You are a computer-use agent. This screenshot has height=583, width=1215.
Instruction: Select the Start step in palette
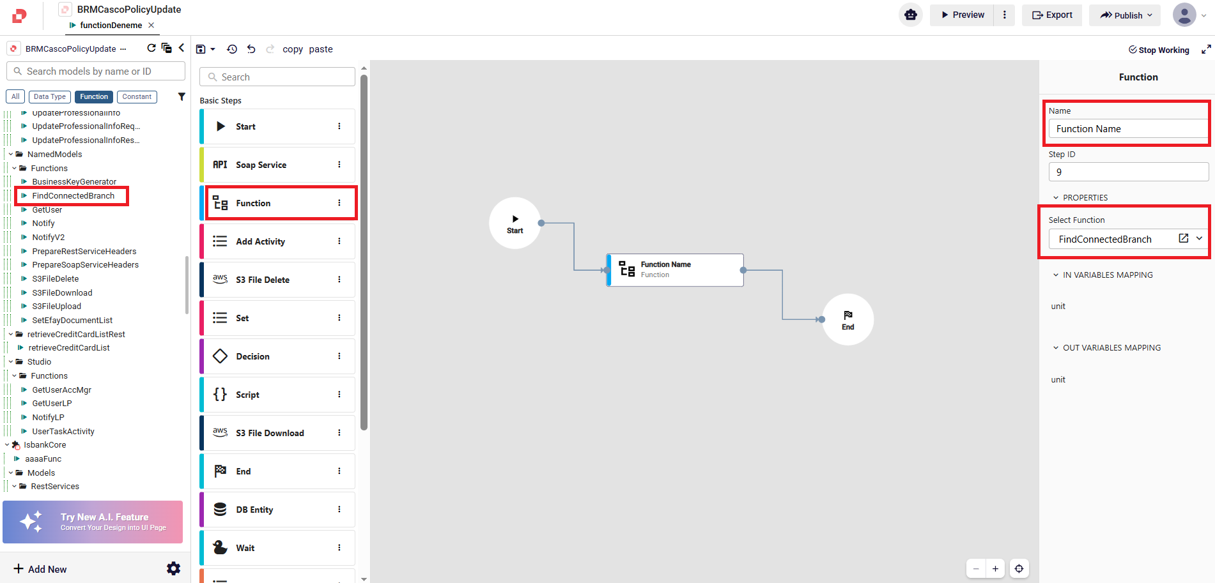point(277,126)
